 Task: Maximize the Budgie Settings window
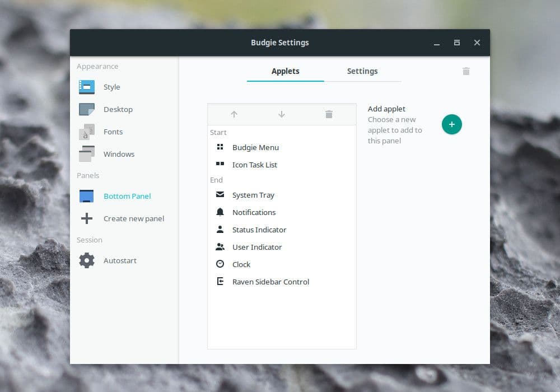coord(457,43)
